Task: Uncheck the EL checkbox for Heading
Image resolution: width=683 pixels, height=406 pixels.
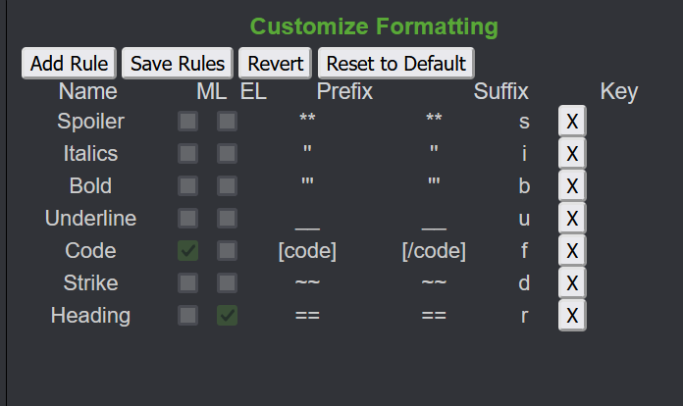Action: [227, 316]
